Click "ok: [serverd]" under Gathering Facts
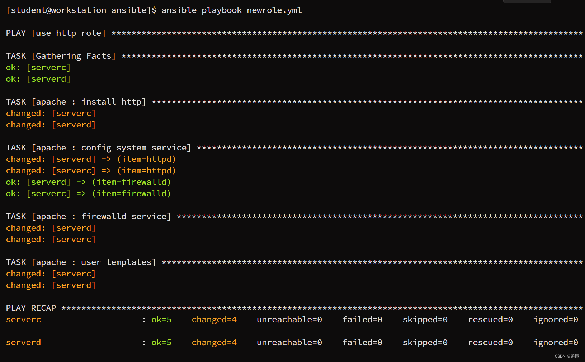 point(38,79)
